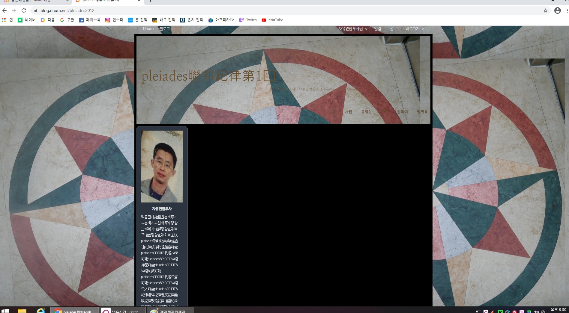Close the pleiades blog tab
Screen dimensions: 569x313
point(139,1)
